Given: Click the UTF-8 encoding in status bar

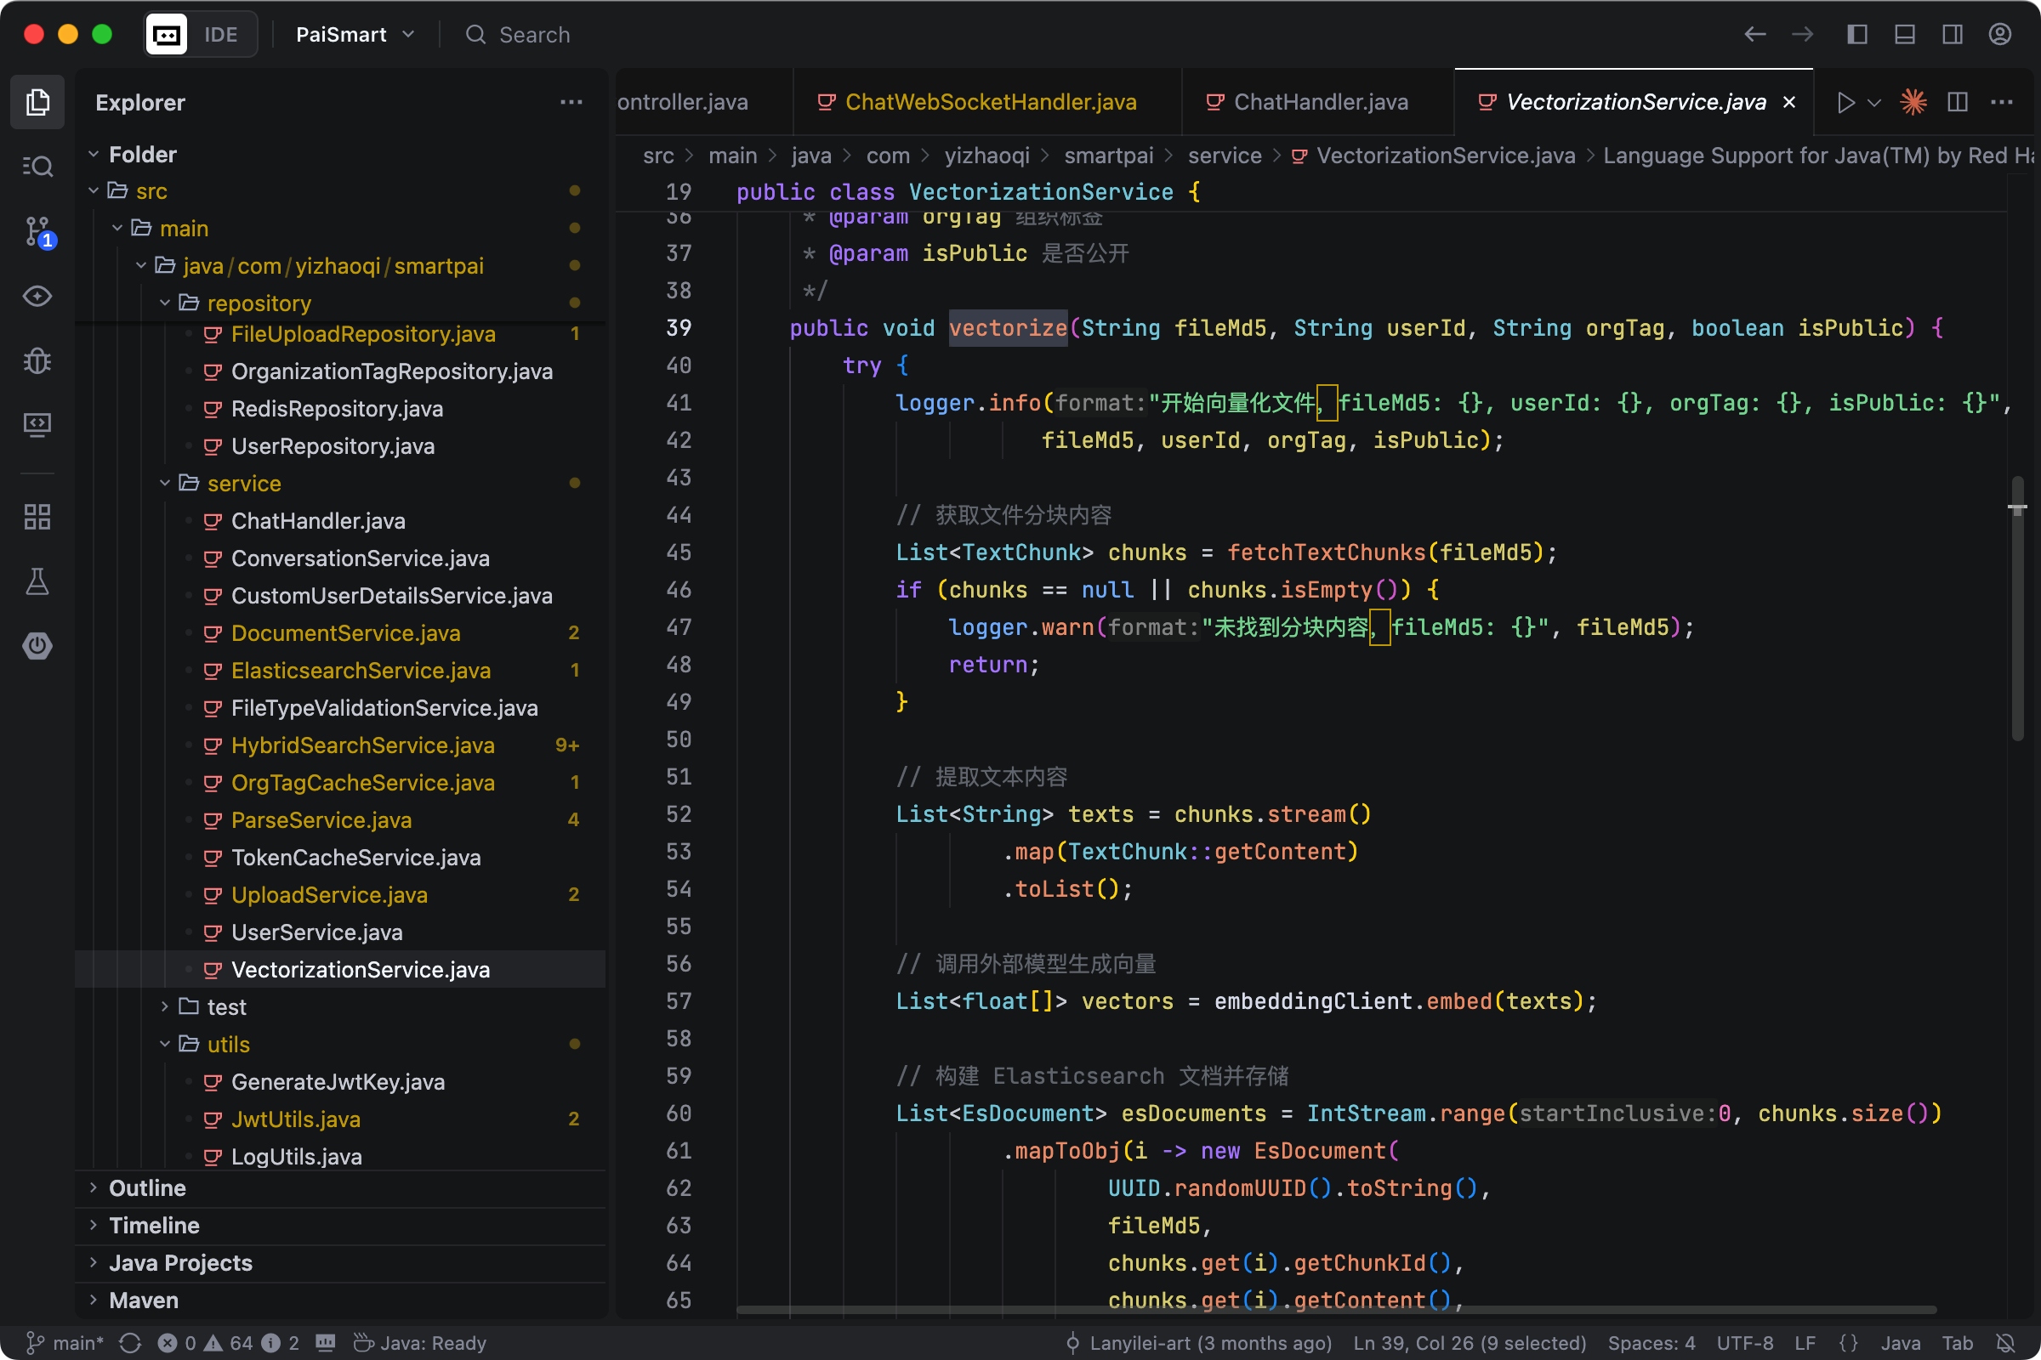Looking at the screenshot, I should tap(1744, 1343).
